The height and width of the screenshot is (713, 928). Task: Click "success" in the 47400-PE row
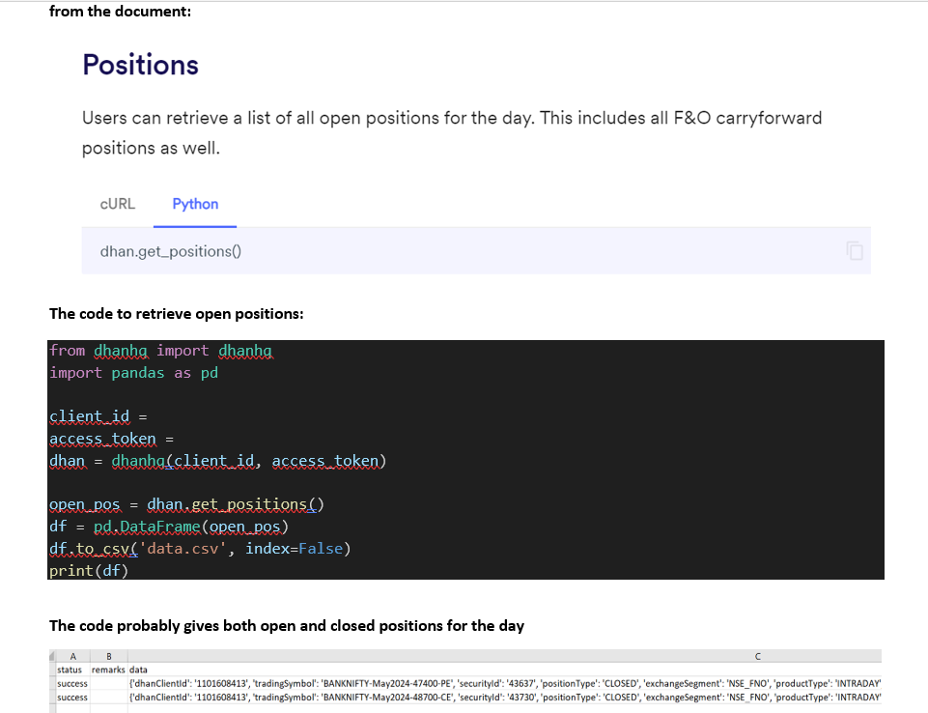click(x=72, y=683)
